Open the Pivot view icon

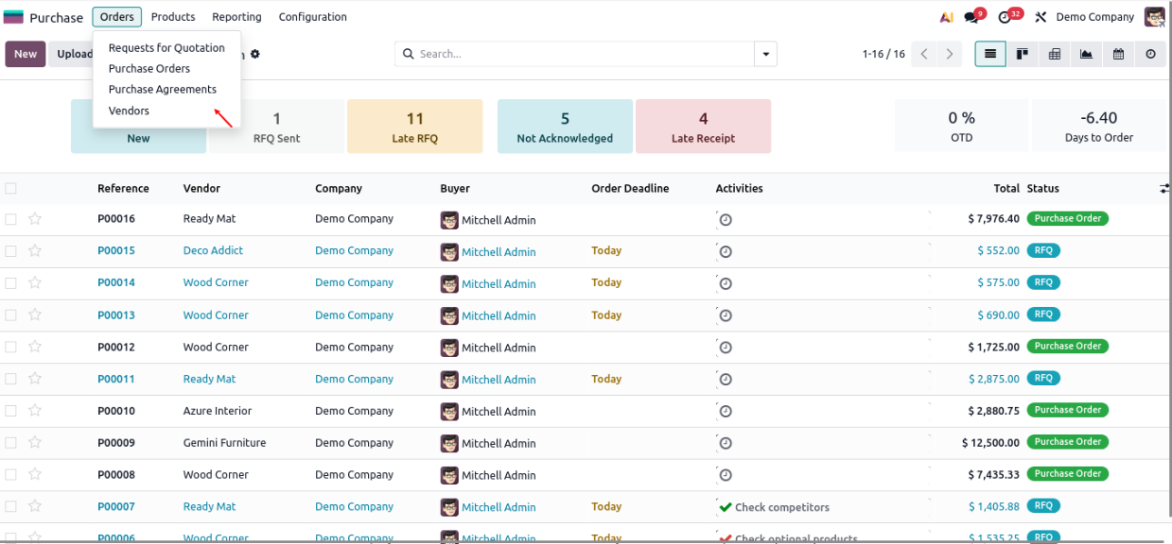(x=1054, y=54)
